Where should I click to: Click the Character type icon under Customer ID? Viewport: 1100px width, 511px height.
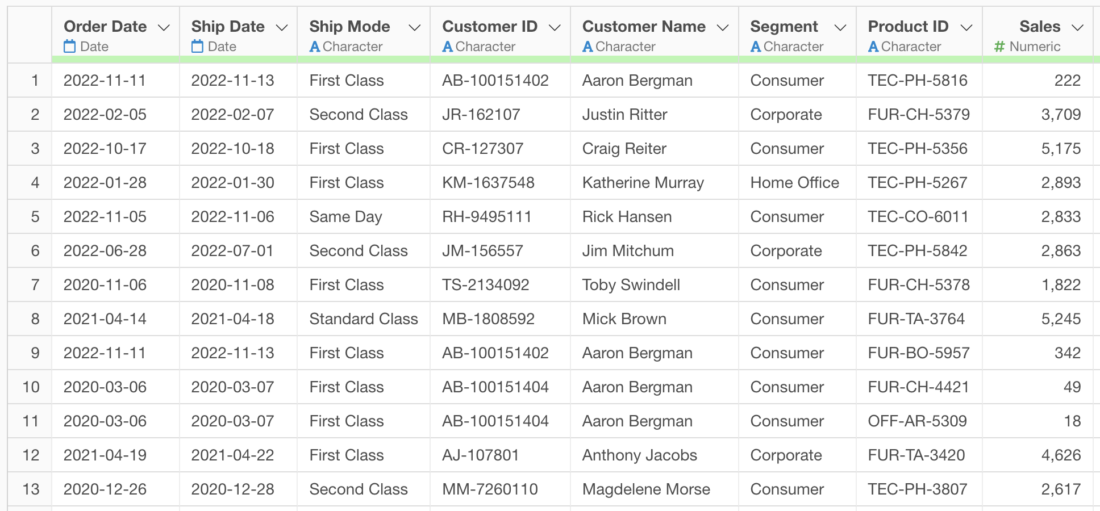click(x=448, y=47)
